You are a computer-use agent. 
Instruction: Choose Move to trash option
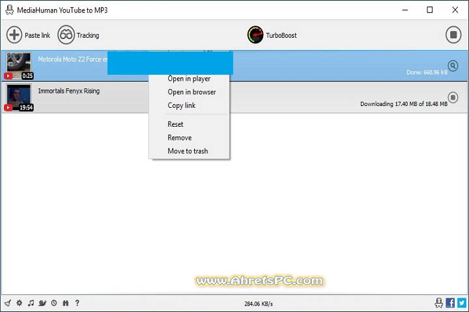point(189,151)
